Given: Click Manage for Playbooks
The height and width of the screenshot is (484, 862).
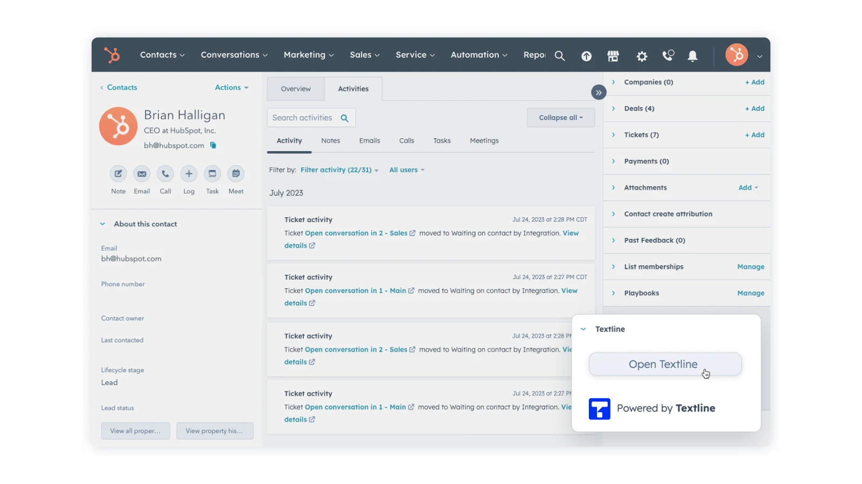Looking at the screenshot, I should tap(751, 293).
